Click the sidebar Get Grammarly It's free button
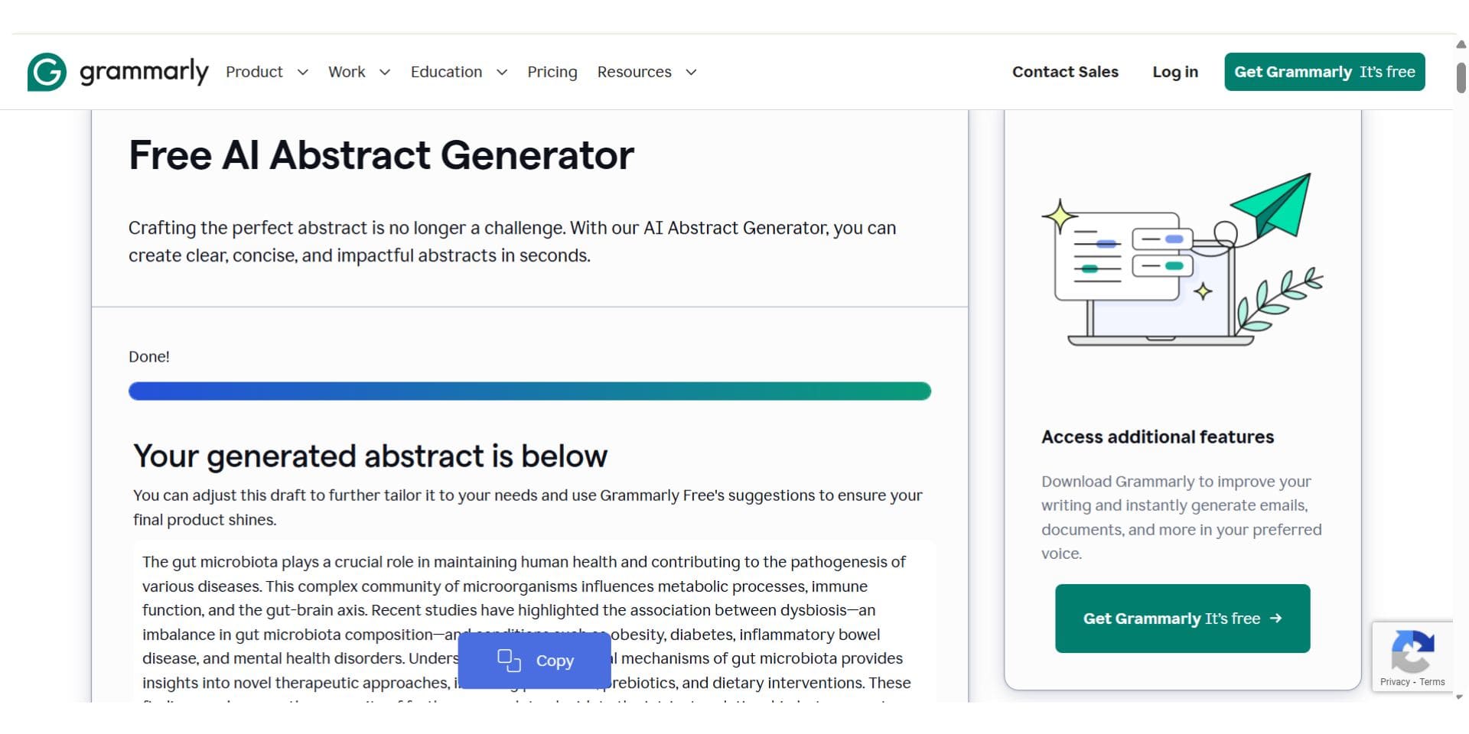Viewport: 1469px width, 734px height. point(1182,618)
